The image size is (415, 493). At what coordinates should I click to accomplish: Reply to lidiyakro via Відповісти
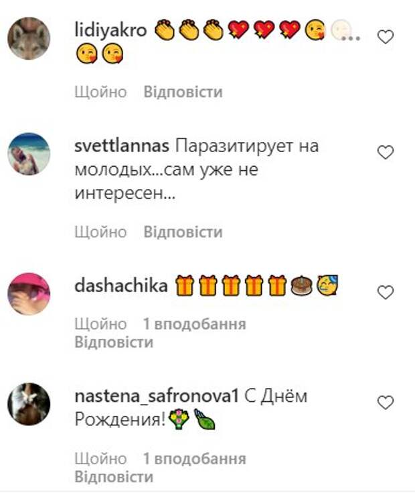[x=183, y=92]
